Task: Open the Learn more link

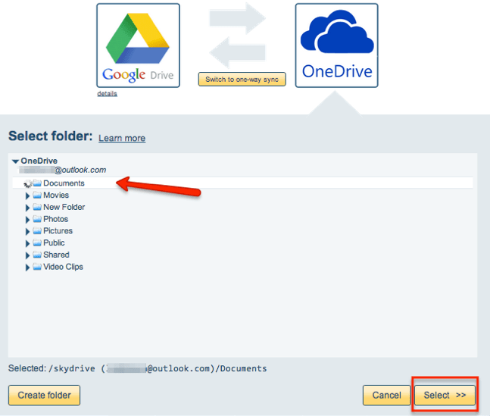Action: coord(122,138)
